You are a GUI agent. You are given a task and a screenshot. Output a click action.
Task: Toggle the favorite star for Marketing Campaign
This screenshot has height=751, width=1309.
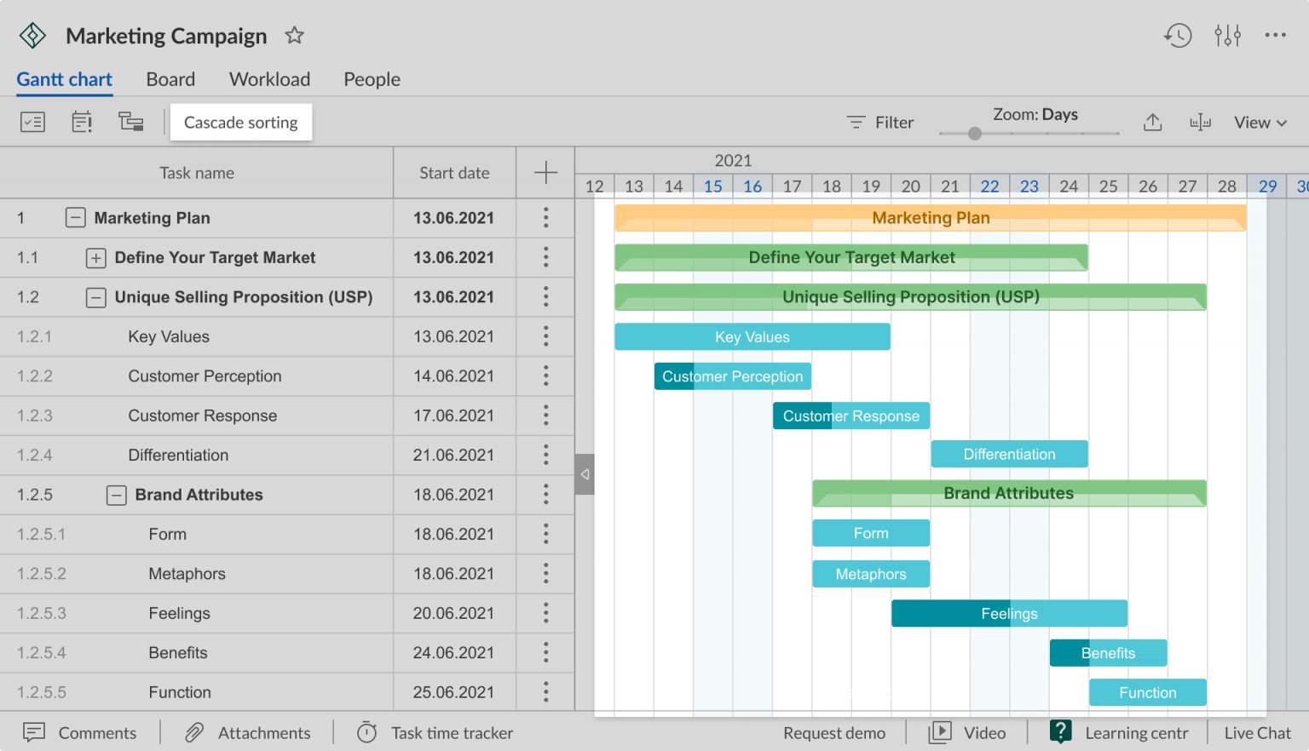tap(294, 36)
